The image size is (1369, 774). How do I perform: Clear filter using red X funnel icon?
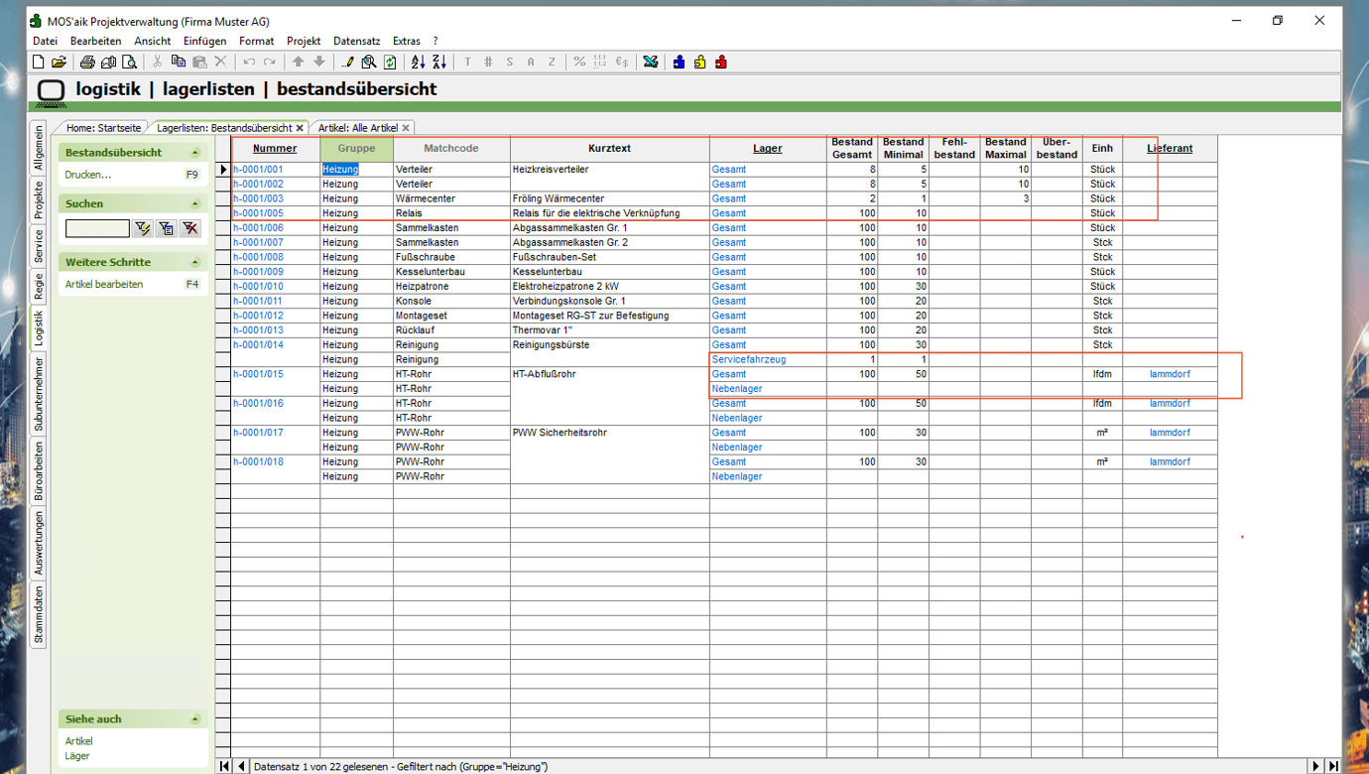pos(189,229)
